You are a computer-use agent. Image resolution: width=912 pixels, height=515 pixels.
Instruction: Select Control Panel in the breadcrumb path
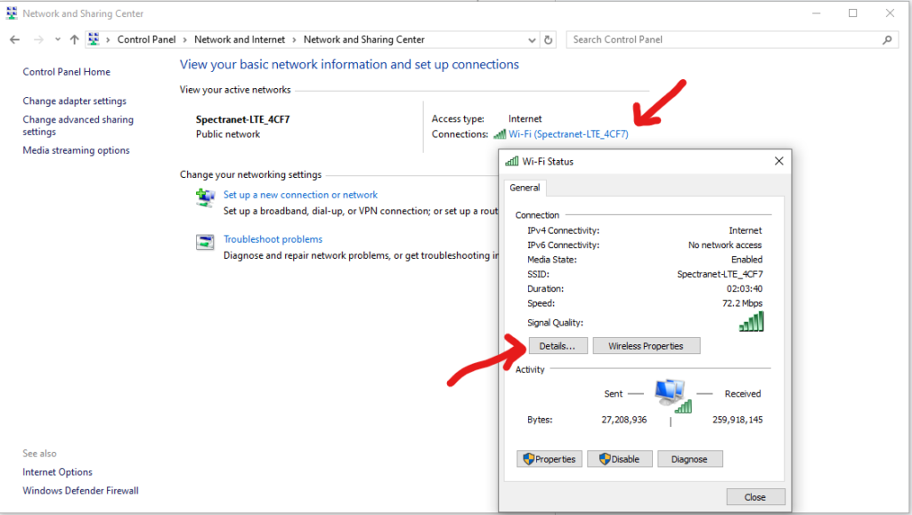[146, 39]
